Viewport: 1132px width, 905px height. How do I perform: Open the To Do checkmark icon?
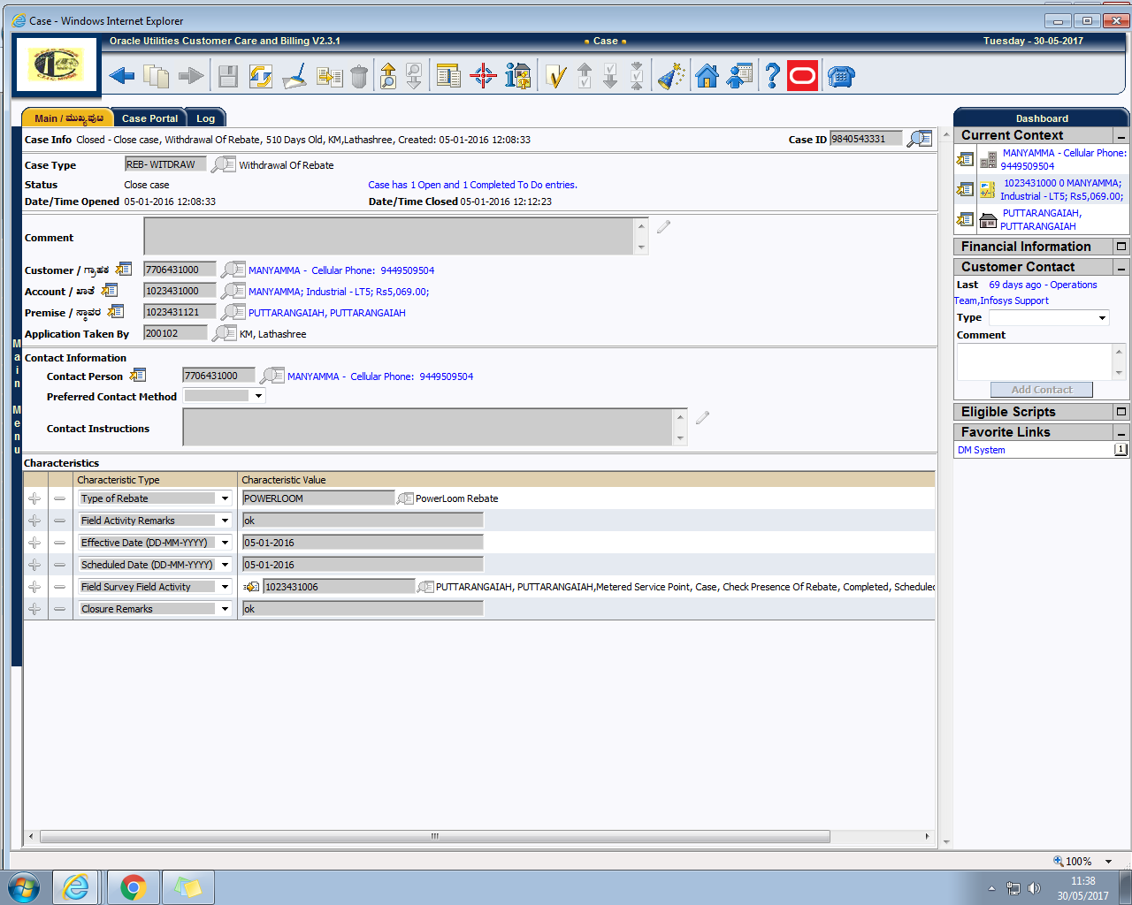click(x=555, y=76)
